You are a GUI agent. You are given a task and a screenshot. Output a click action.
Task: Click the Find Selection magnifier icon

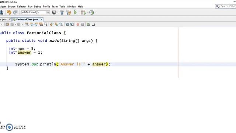[27, 24]
